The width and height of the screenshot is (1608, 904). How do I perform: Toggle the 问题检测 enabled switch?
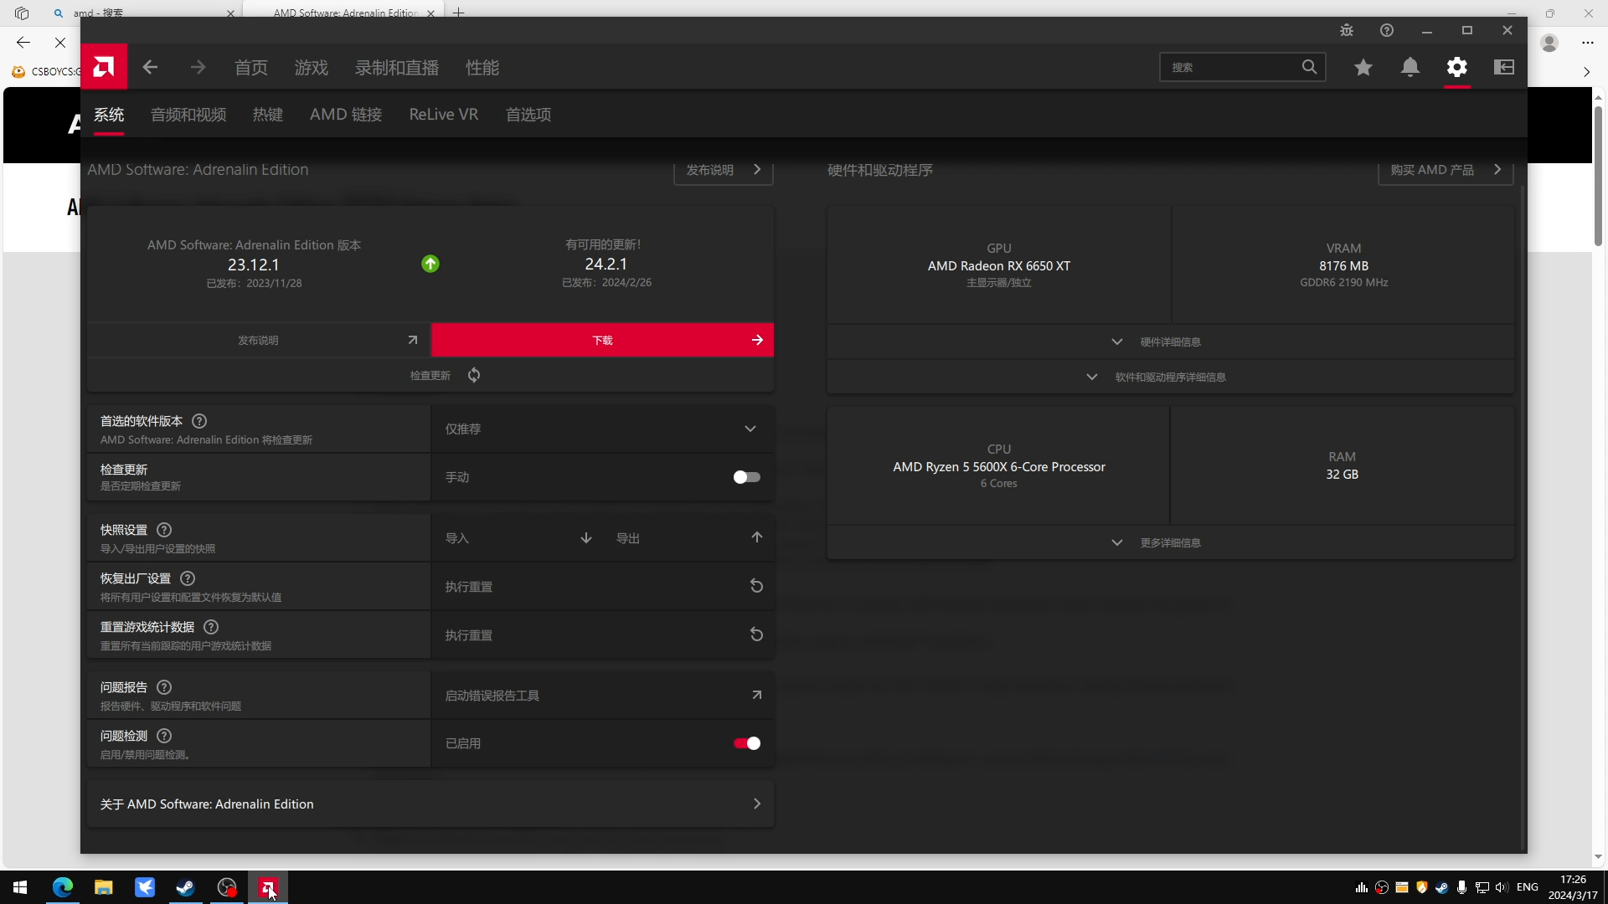point(746,743)
